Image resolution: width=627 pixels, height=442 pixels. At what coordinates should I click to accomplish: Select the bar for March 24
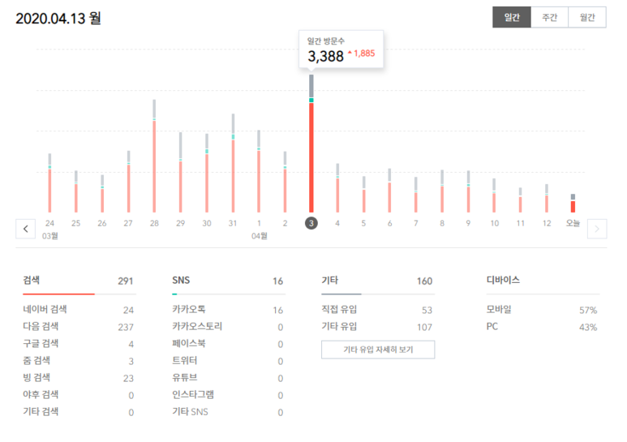coord(49,182)
